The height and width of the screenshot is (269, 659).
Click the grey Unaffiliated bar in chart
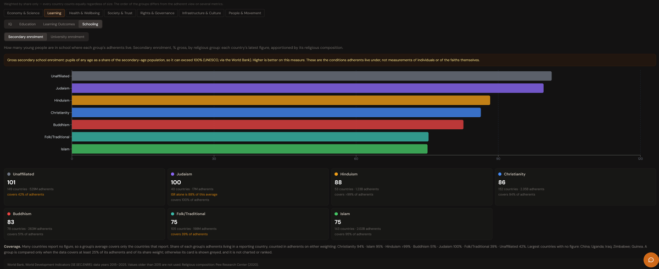pos(311,76)
